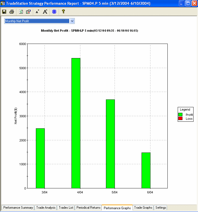Click the 4000 y-axis value
This screenshot has height=212, width=198.
click(x=23, y=92)
